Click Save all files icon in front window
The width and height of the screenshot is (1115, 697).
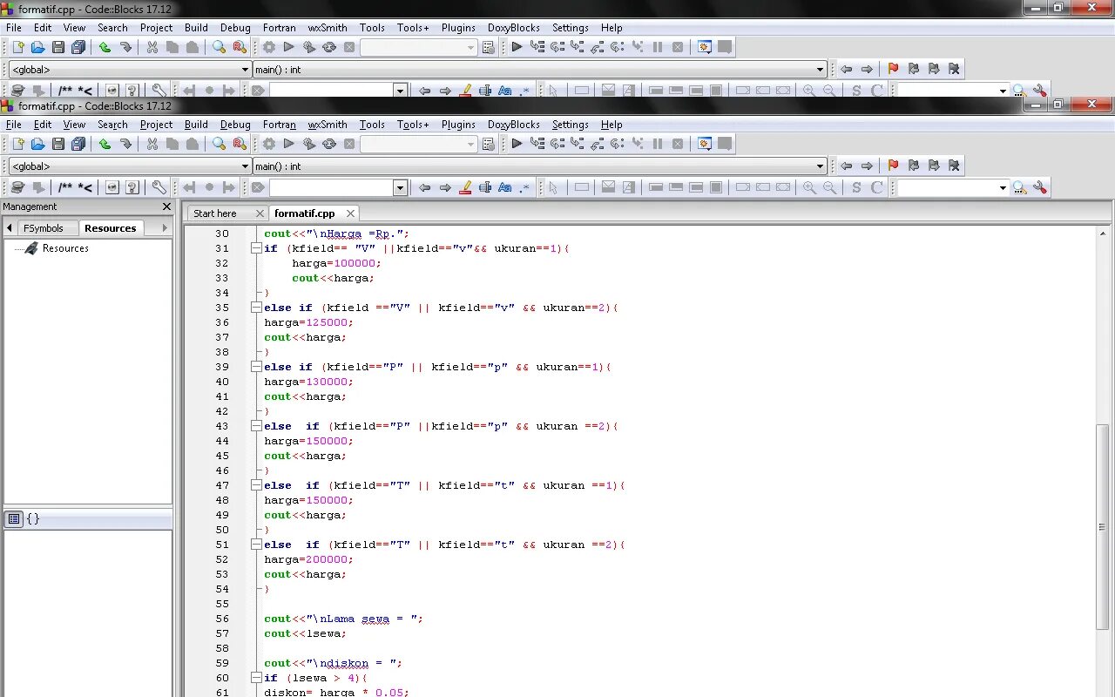[78, 144]
